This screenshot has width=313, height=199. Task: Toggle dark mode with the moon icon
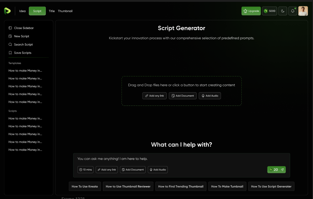tap(283, 11)
